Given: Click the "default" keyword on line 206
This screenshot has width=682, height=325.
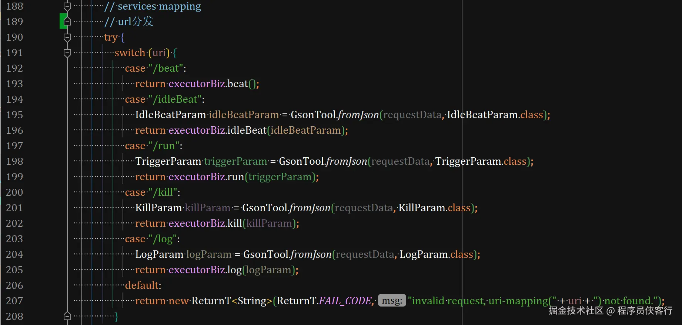Looking at the screenshot, I should point(142,285).
